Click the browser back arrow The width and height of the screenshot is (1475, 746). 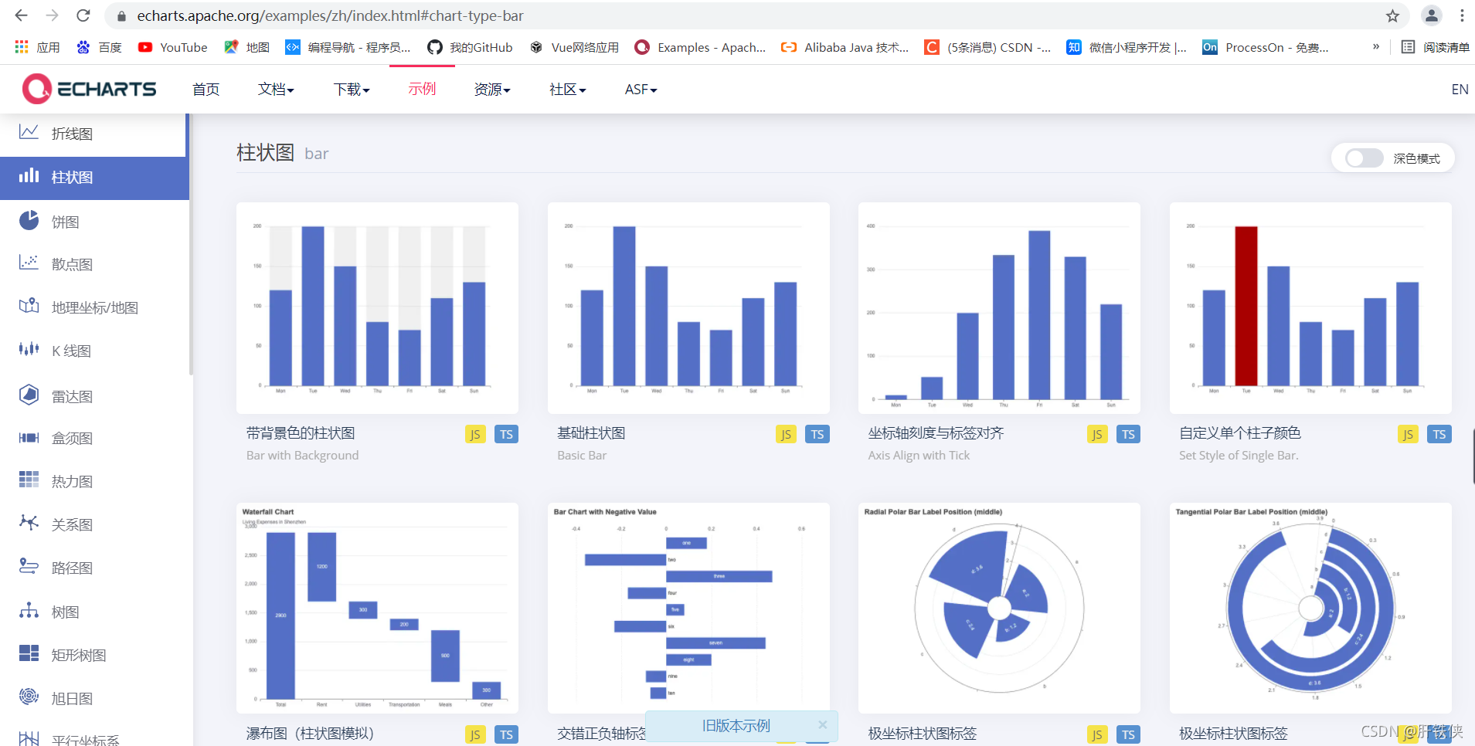pyautogui.click(x=21, y=15)
